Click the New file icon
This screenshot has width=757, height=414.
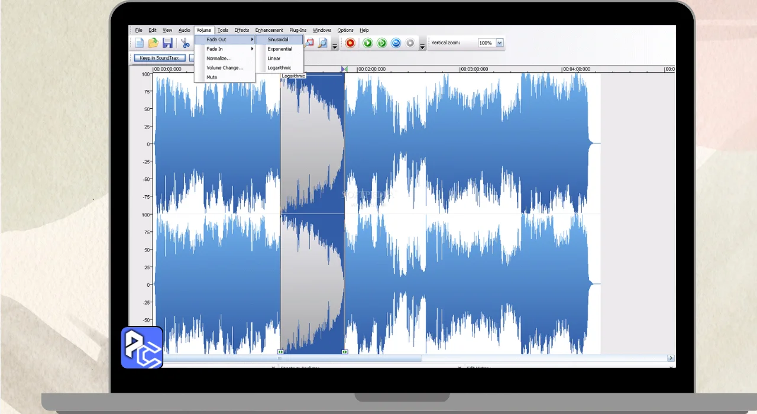pos(139,43)
